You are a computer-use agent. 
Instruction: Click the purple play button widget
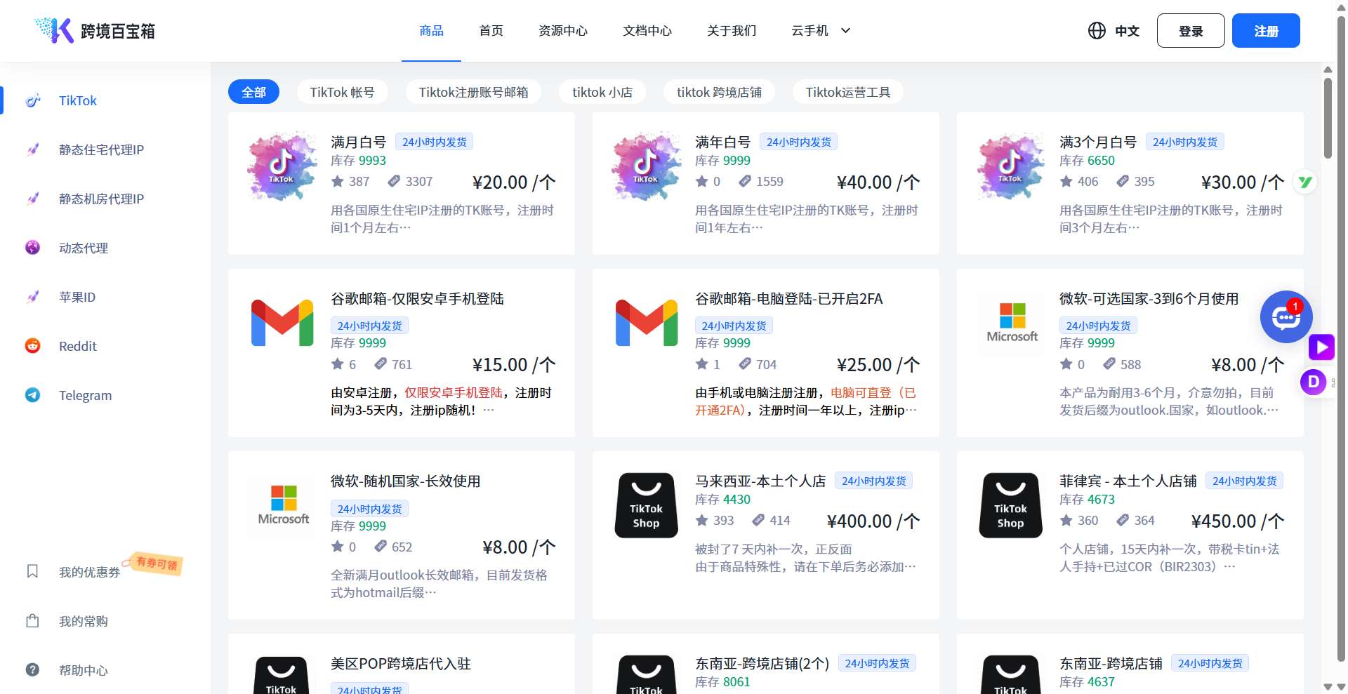(1321, 347)
